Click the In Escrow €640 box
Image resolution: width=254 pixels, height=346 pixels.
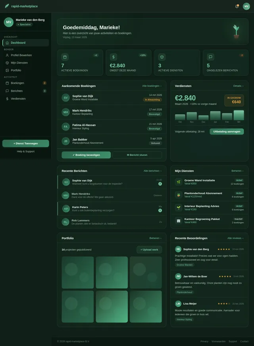tap(234, 100)
